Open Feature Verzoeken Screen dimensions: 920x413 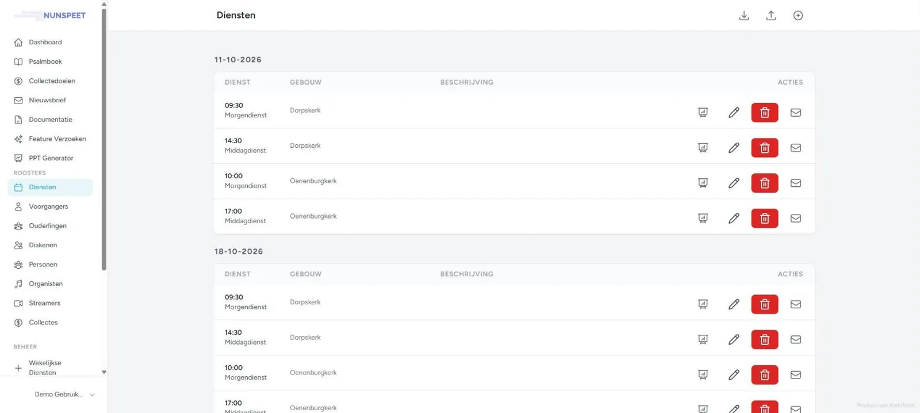tap(50, 139)
